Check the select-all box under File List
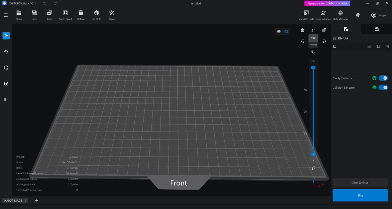The height and width of the screenshot is (209, 392). (x=335, y=46)
